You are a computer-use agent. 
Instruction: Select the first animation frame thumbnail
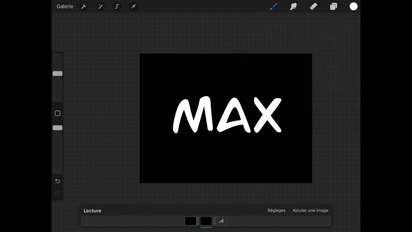pos(191,221)
